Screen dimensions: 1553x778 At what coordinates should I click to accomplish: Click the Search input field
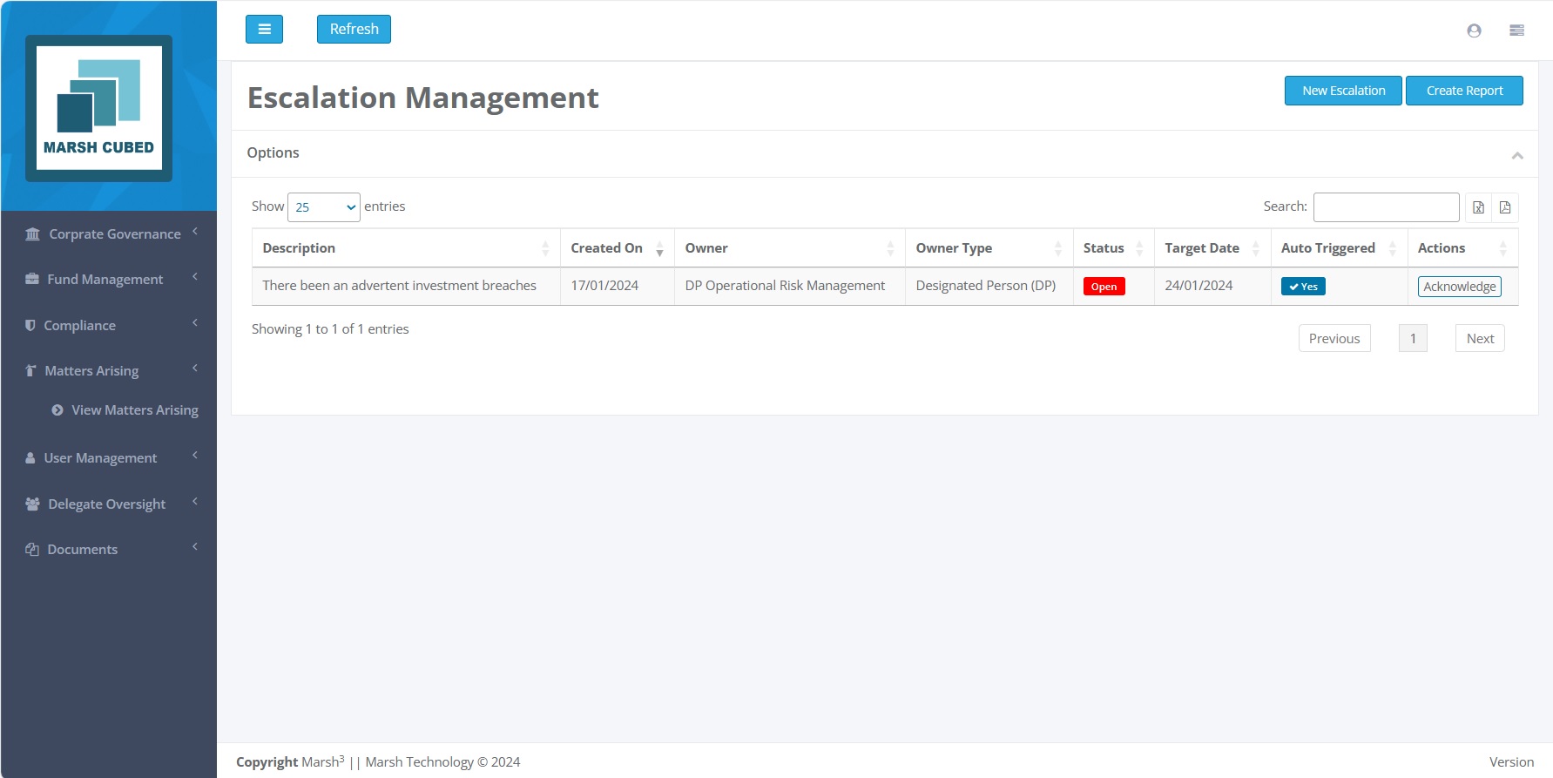[1385, 207]
